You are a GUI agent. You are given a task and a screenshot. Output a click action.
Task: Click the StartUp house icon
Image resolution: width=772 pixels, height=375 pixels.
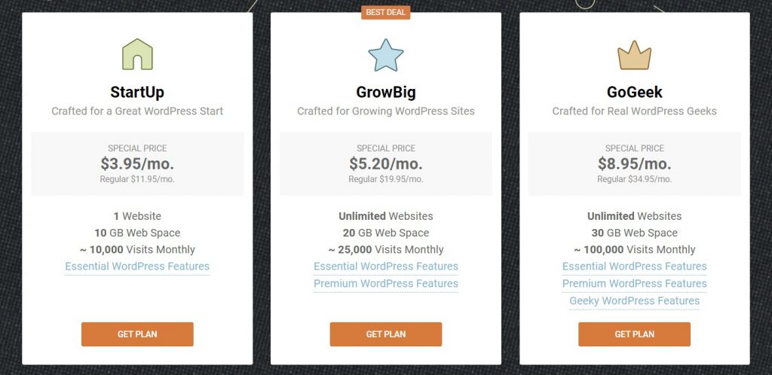pyautogui.click(x=137, y=55)
